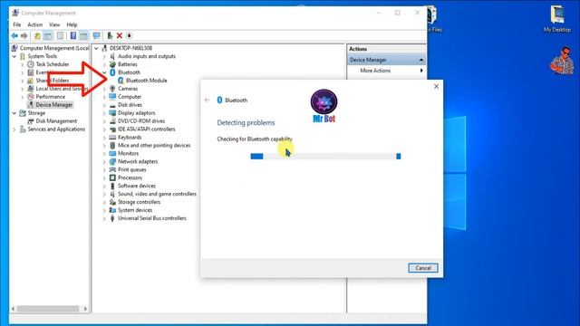Click the Disk drives icon
Viewport: 580px width, 326px height.
[x=112, y=105]
